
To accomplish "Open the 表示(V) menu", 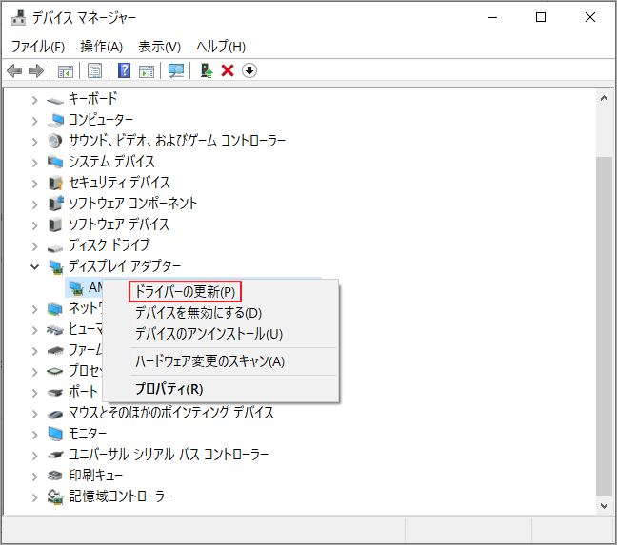I will point(159,47).
